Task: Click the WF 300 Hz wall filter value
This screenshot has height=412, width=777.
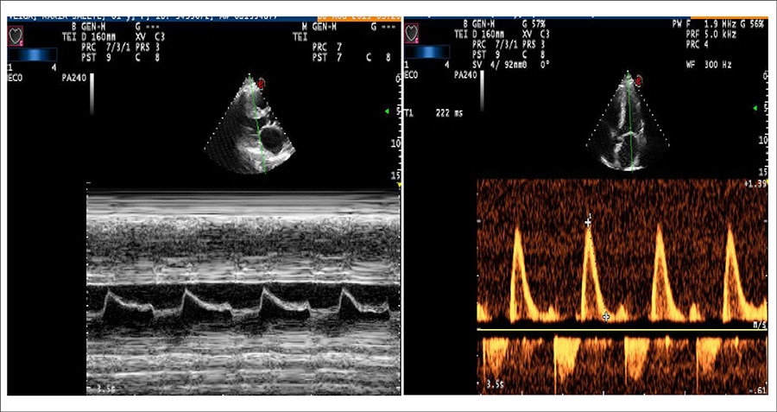Action: tap(708, 65)
